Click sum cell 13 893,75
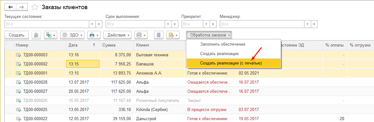 [x=117, y=73]
